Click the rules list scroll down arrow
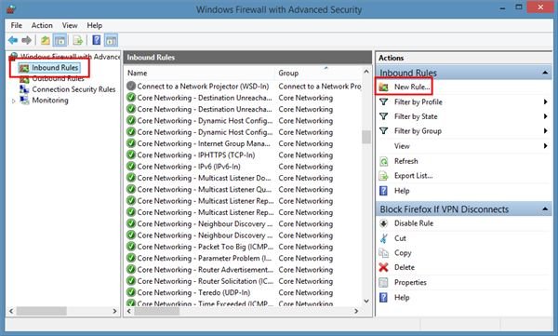The width and height of the screenshot is (558, 336). point(366,302)
